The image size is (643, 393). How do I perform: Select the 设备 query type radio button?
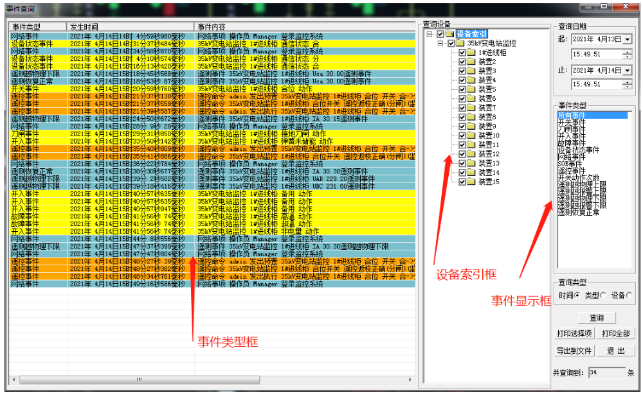pyautogui.click(x=628, y=295)
